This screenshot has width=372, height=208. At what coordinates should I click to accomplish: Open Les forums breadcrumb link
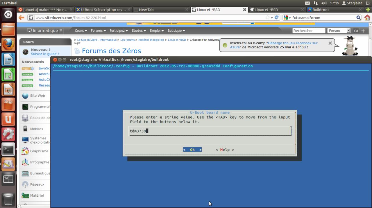pyautogui.click(x=128, y=40)
